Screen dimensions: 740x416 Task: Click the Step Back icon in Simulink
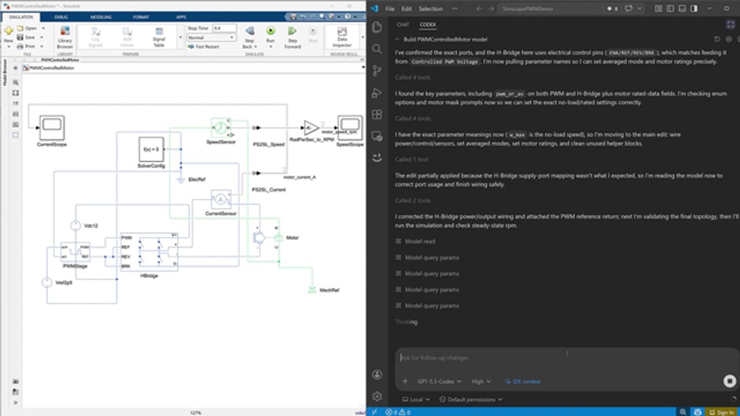tap(249, 31)
